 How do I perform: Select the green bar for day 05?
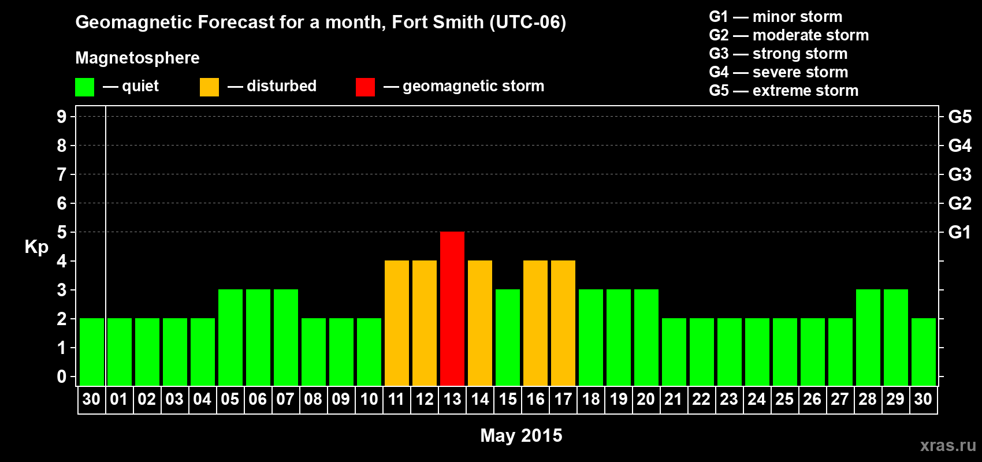coord(230,338)
